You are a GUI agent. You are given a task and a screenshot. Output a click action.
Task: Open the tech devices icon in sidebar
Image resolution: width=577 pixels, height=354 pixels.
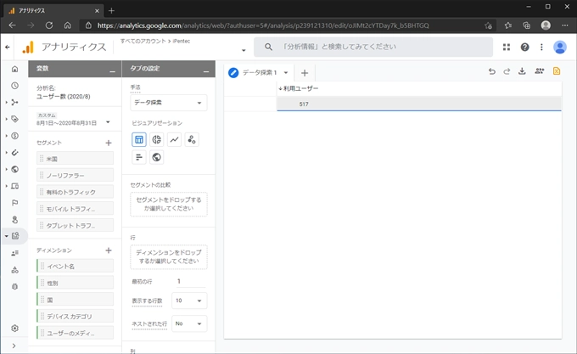(14, 186)
